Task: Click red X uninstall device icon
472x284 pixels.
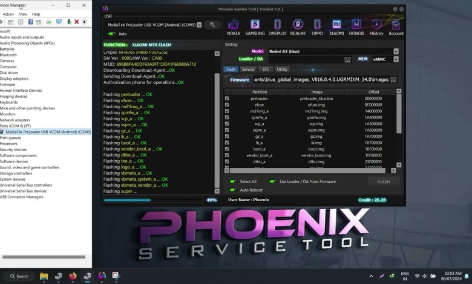Action: pos(77,22)
